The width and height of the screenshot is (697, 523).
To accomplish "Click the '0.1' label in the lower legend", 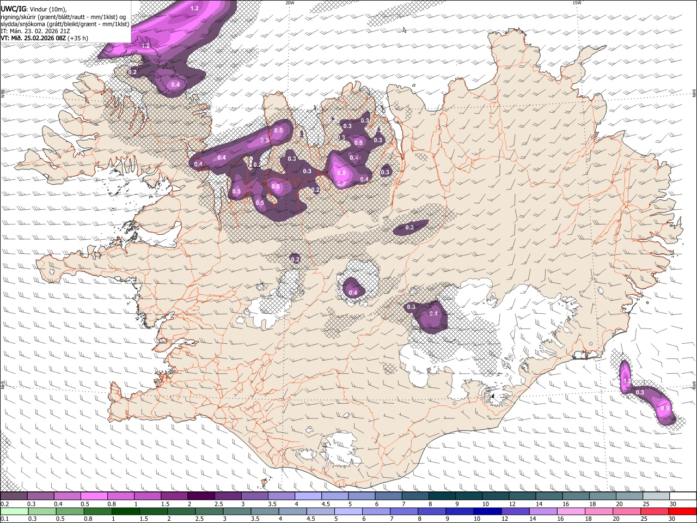I will 4,519.
